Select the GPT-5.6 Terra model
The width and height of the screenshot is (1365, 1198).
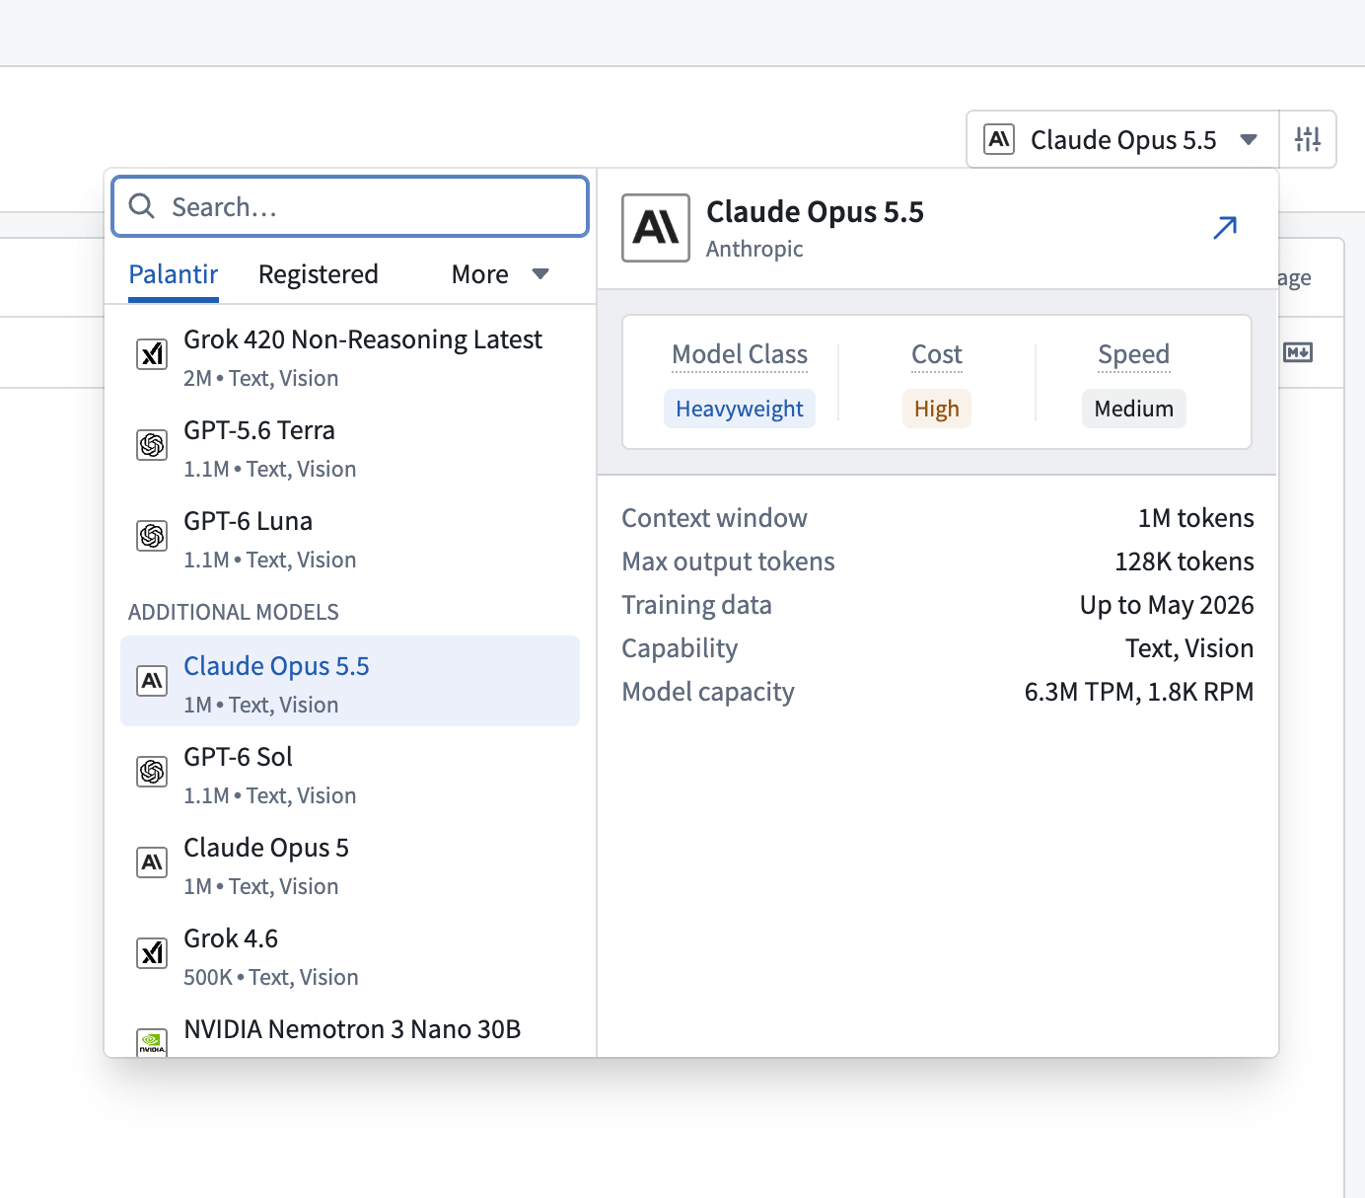click(350, 448)
